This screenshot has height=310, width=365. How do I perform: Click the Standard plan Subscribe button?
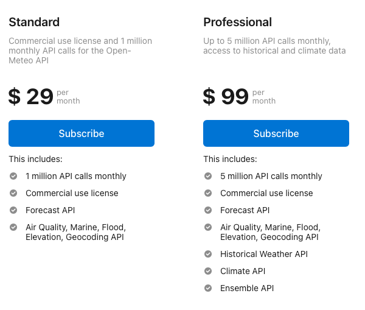[82, 133]
